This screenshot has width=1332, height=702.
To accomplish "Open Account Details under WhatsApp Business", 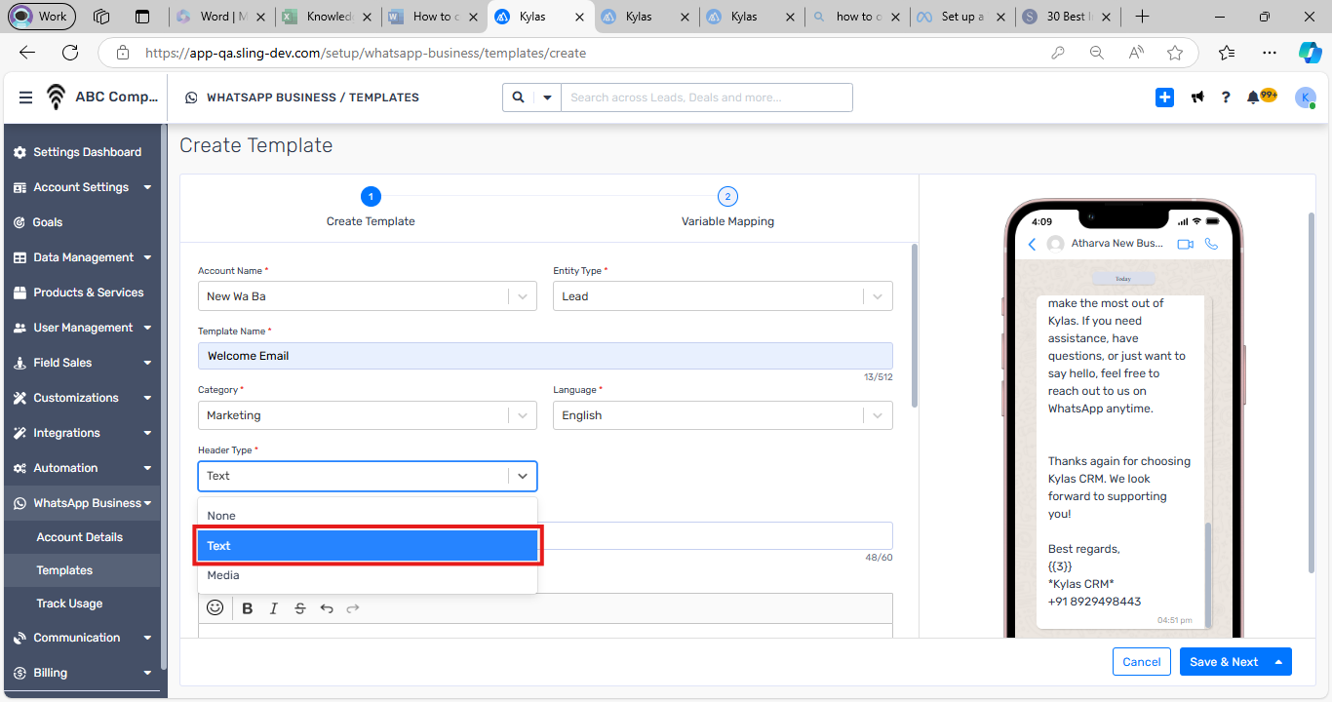I will 82,537.
